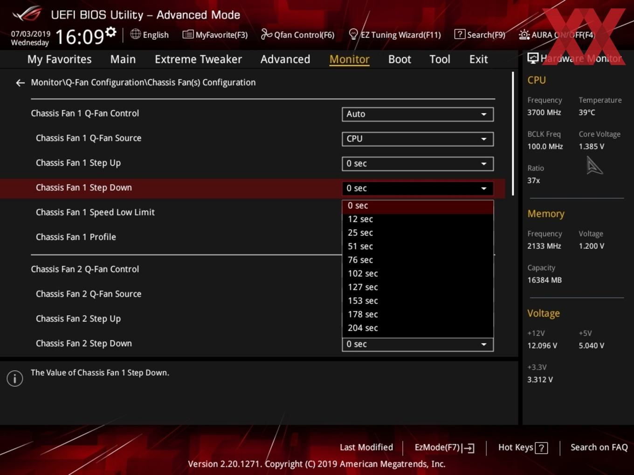Viewport: 634px width, 475px height.
Task: Click the Hardware Monitor display icon
Action: [x=533, y=58]
